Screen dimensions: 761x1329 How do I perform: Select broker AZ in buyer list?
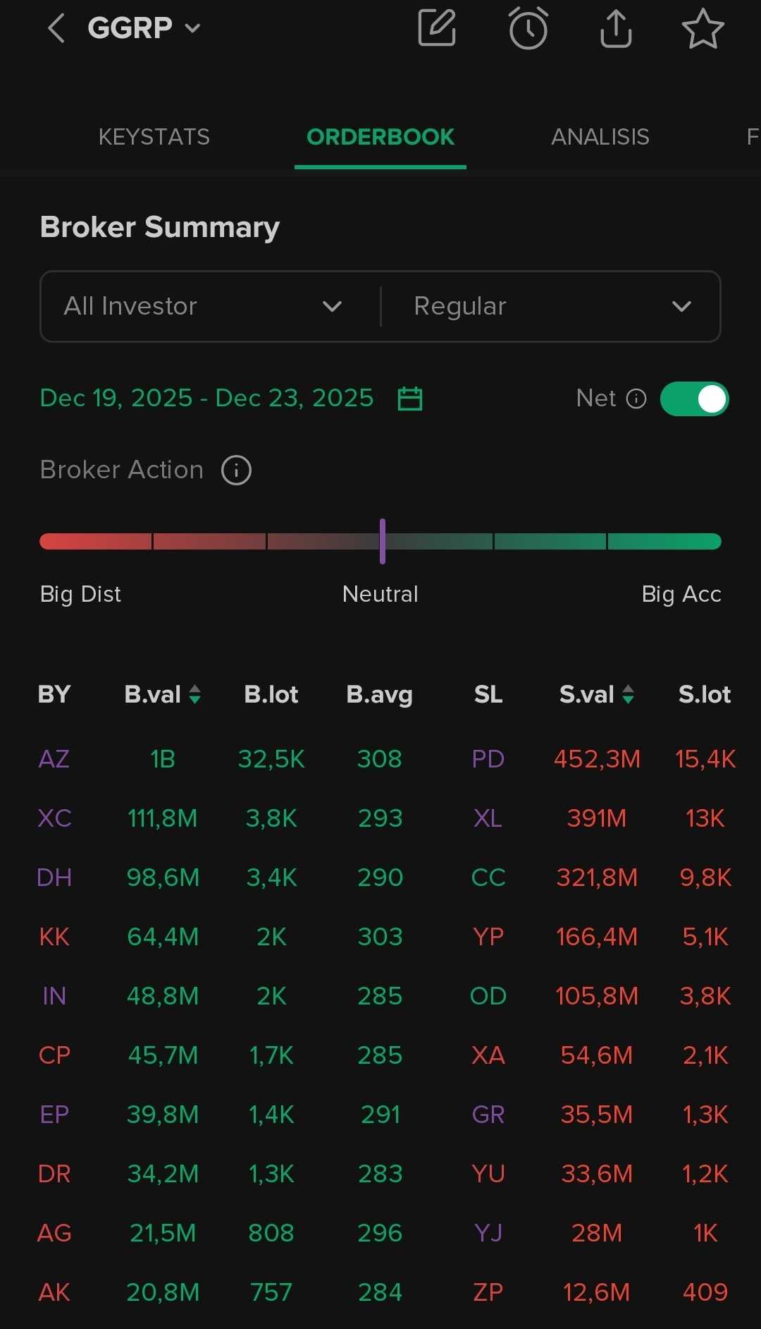tap(54, 759)
